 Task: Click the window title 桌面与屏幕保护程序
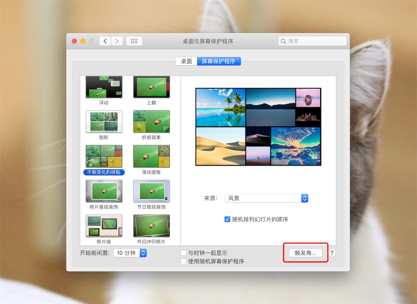[208, 42]
